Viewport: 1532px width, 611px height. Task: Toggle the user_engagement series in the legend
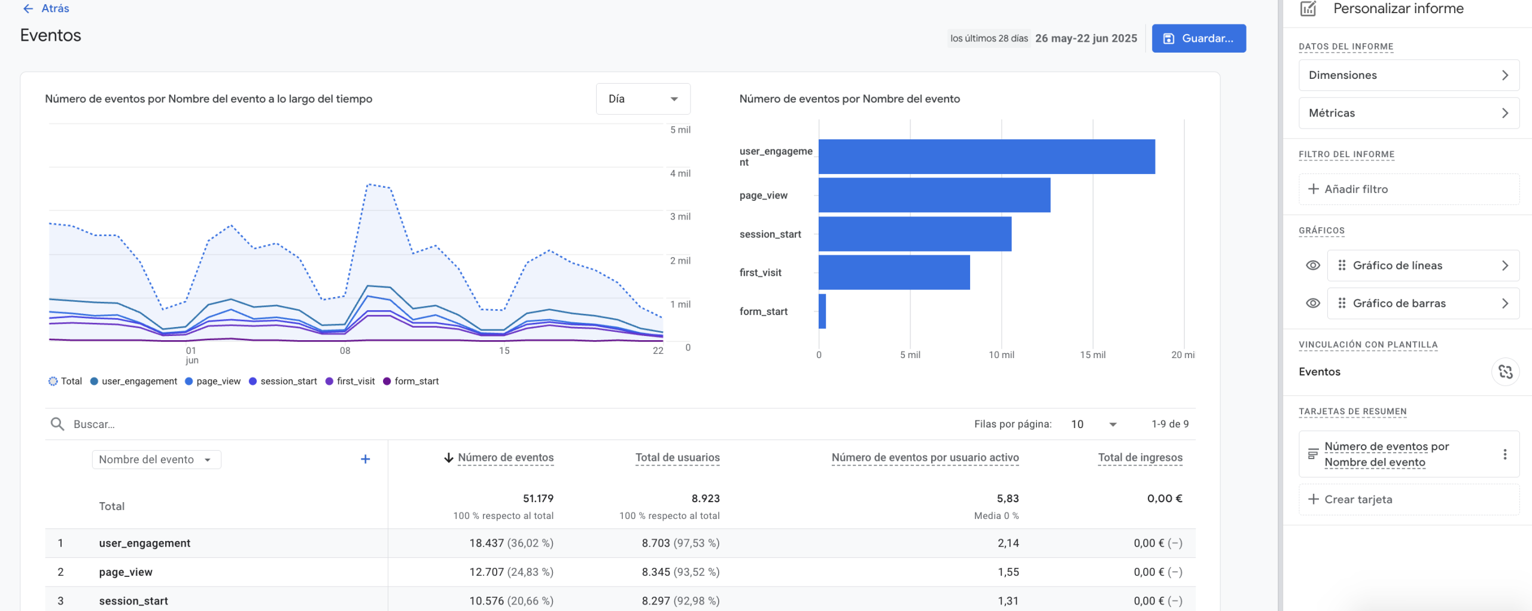tap(133, 381)
